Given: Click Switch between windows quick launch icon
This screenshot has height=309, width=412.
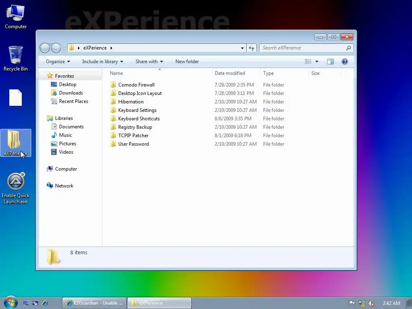Looking at the screenshot, I should [35, 303].
